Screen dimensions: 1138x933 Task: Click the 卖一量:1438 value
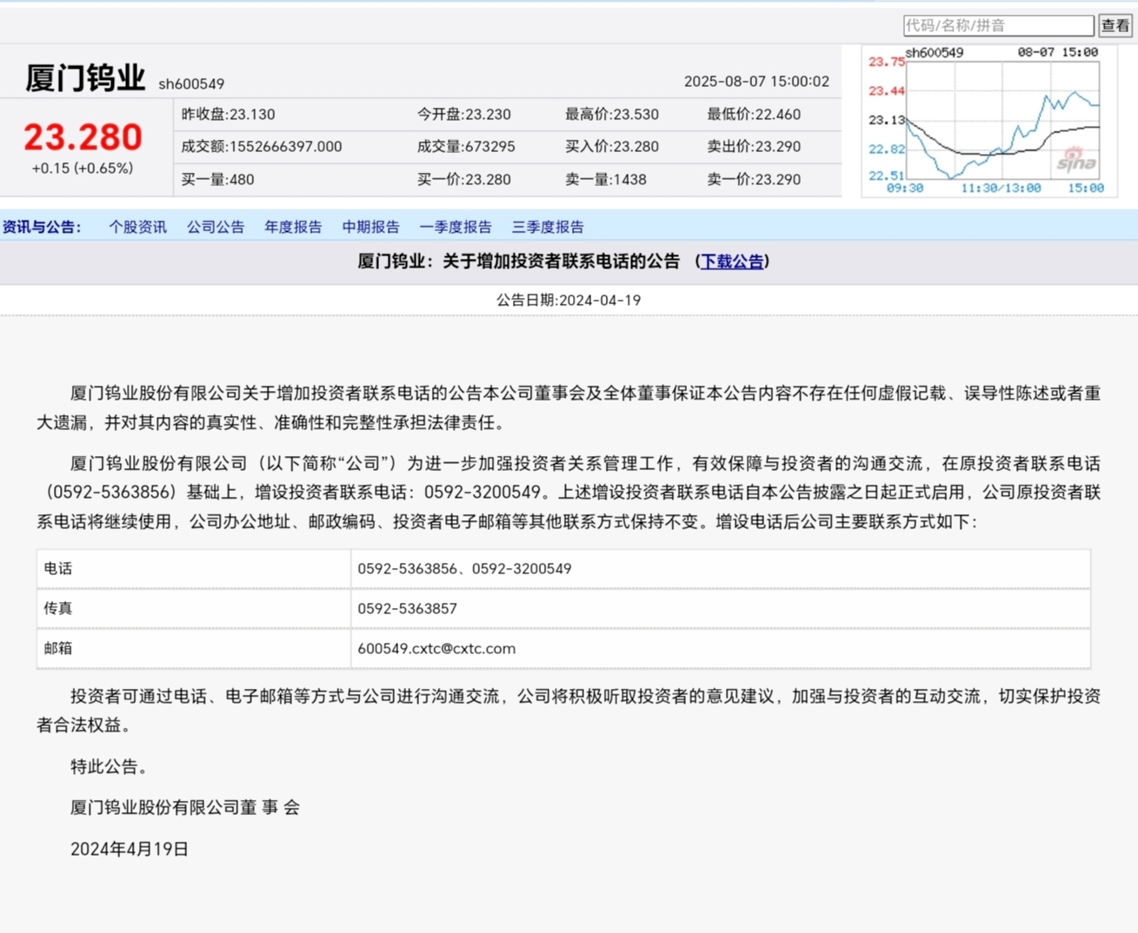[x=606, y=180]
